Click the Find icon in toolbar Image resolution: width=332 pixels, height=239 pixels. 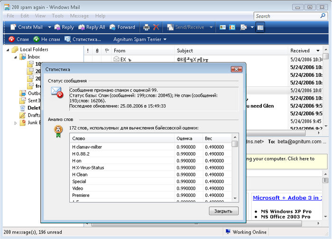[243, 28]
